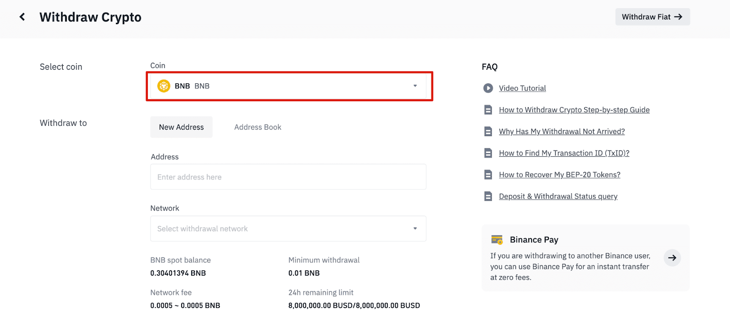Screen dimensions: 730x328
Task: Click document icon beside Recover BEP-20 Tokens
Action: click(x=488, y=174)
